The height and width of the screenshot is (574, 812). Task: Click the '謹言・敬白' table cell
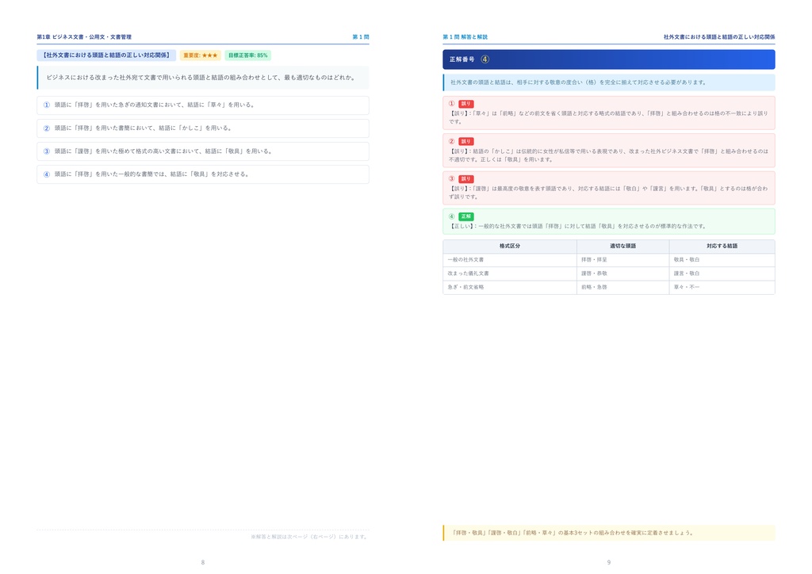click(x=722, y=274)
